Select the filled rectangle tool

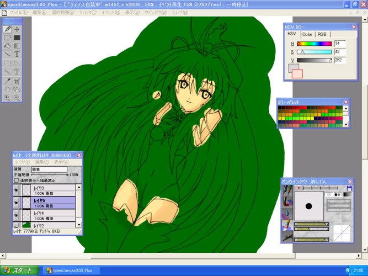point(17,38)
